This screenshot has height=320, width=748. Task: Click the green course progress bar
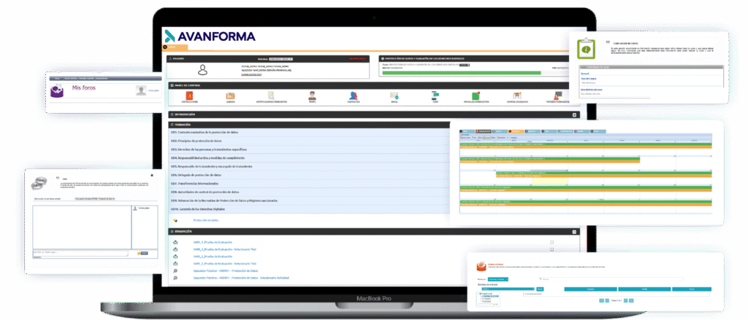tap(462, 73)
